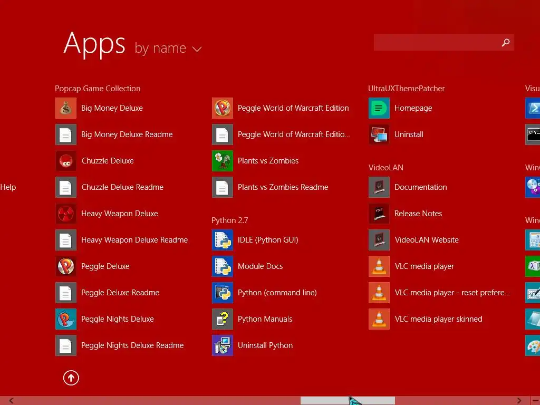This screenshot has width=540, height=405.
Task: Open the Chuzzle Deluxe Readme file icon
Action: click(66, 187)
